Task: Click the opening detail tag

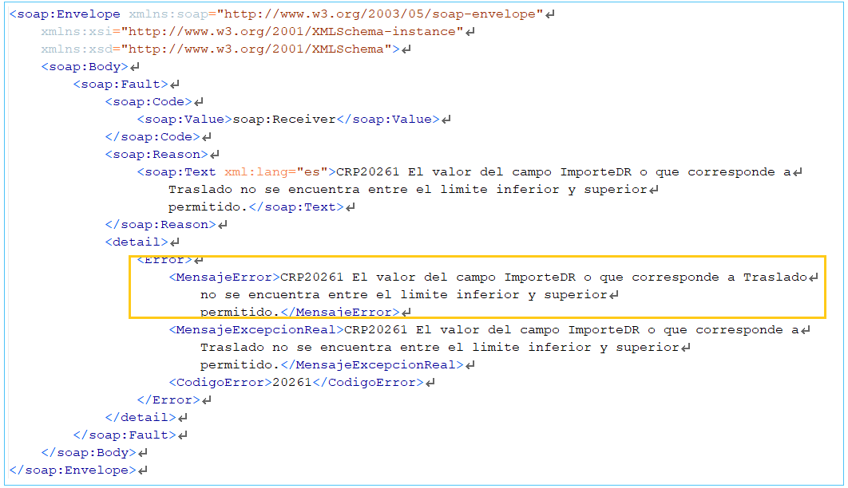Action: pos(137,242)
